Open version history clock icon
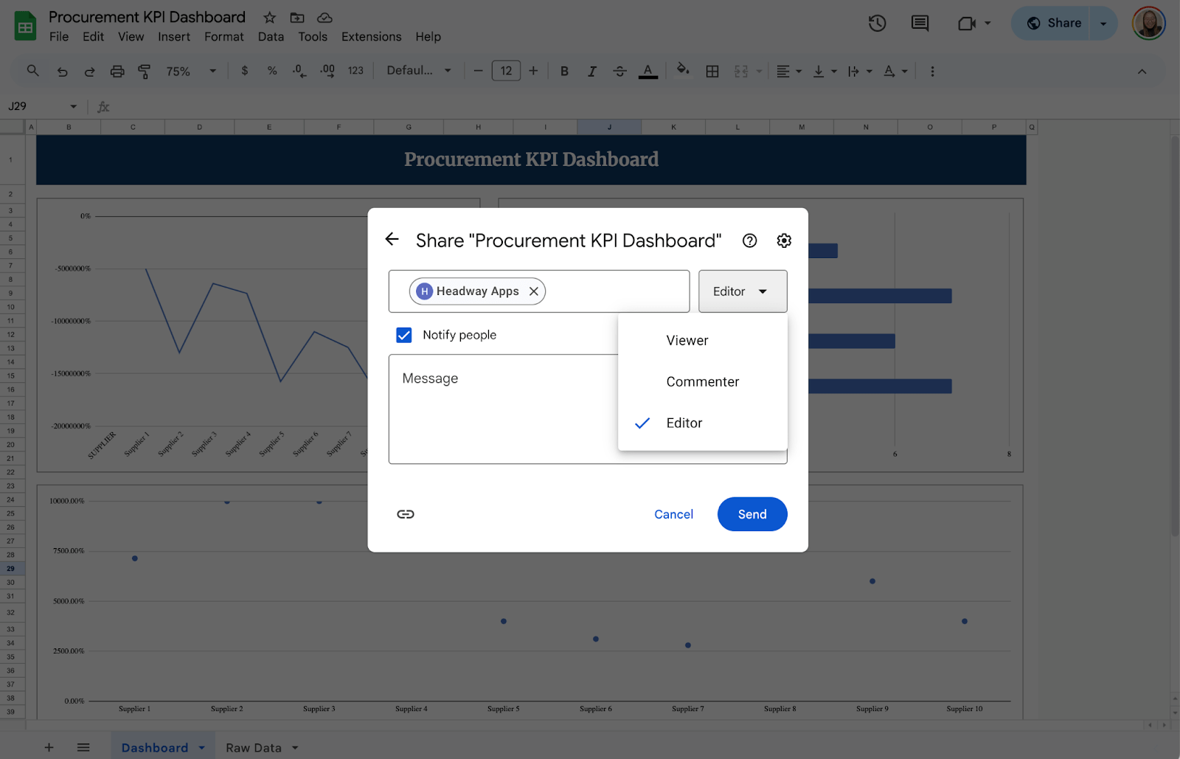The width and height of the screenshot is (1180, 759). pos(877,24)
